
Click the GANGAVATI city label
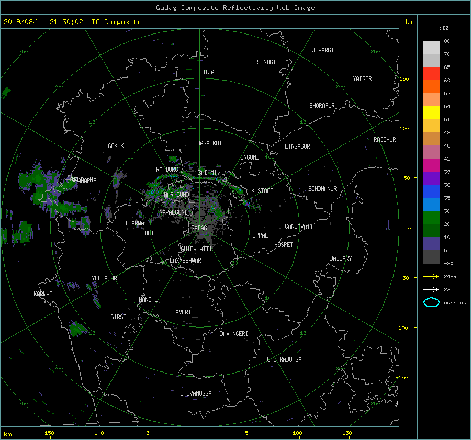(x=299, y=227)
